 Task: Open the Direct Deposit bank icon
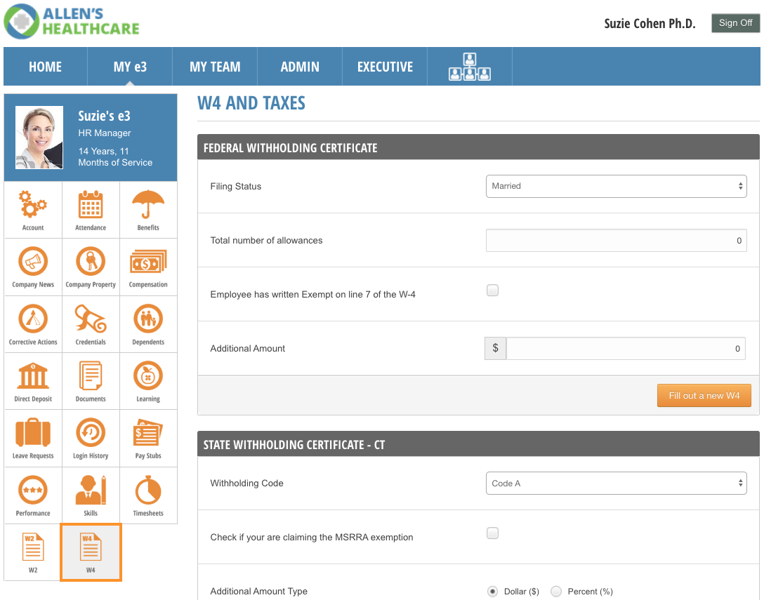tap(33, 377)
